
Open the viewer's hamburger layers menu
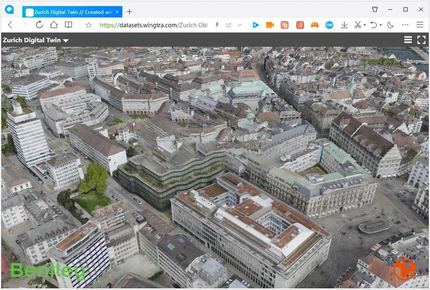point(408,40)
